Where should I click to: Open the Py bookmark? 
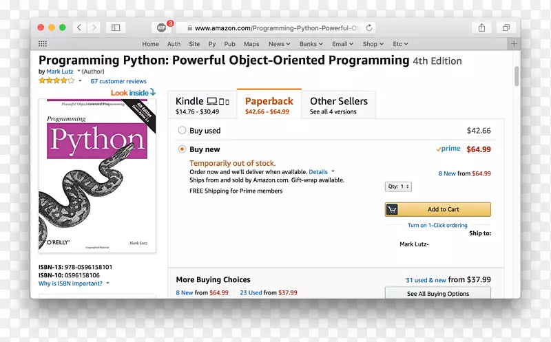pos(212,44)
